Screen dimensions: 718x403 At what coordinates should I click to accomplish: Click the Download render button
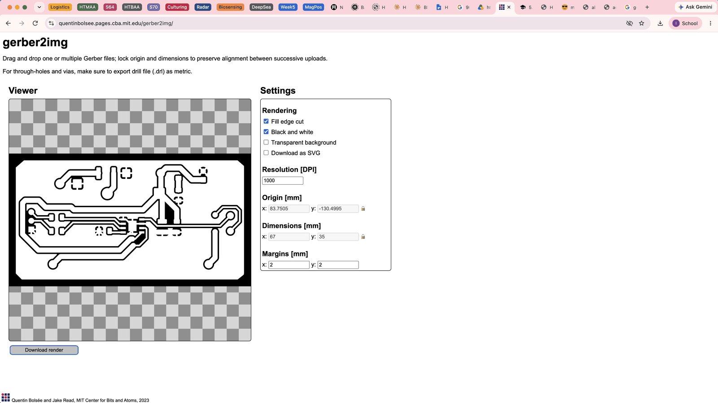(x=44, y=350)
